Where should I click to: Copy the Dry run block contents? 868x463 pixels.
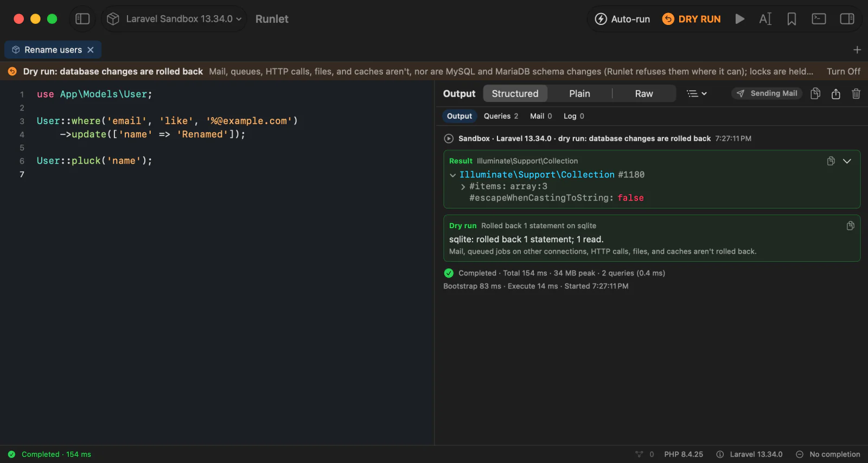point(850,226)
